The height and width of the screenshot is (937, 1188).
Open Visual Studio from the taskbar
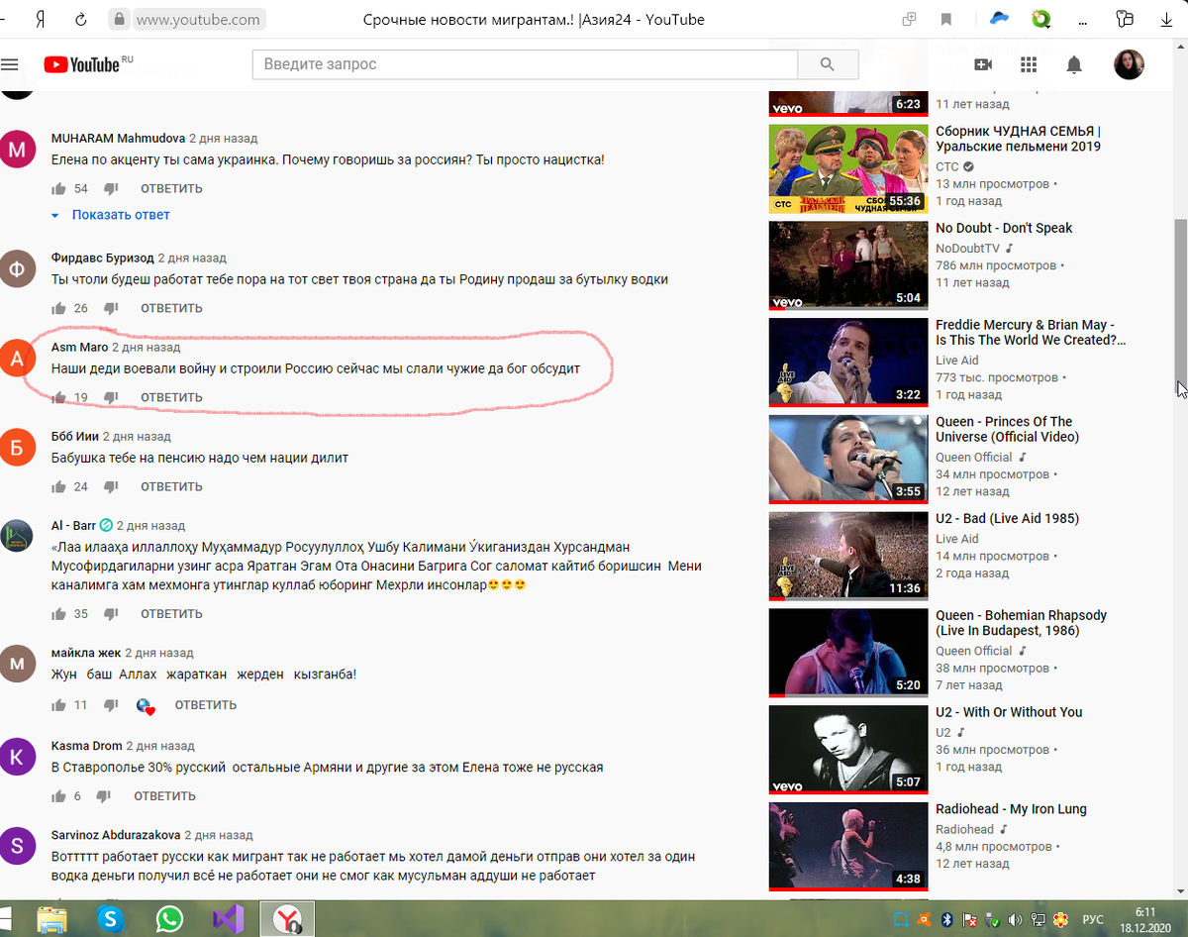point(228,918)
